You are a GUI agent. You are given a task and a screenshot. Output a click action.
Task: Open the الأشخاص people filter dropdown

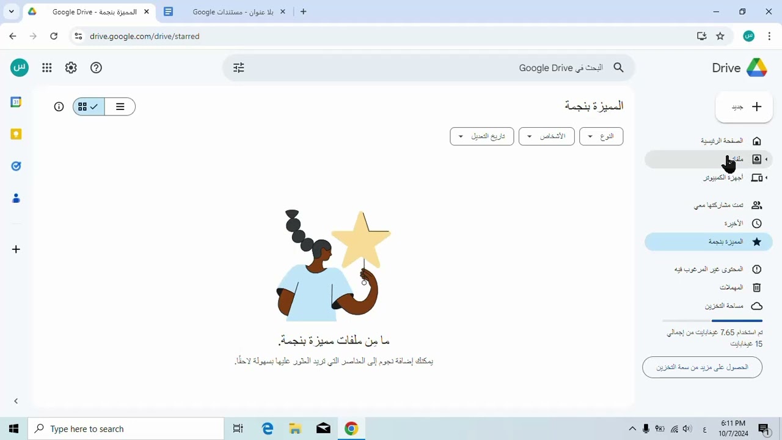click(x=547, y=136)
